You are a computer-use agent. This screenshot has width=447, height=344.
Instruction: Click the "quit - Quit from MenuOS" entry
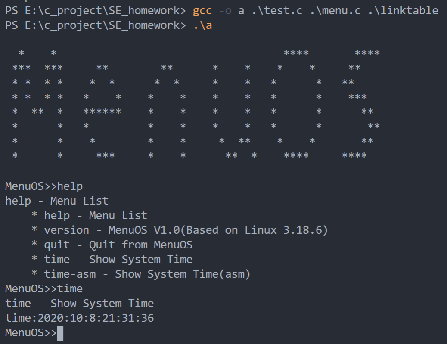tap(118, 245)
